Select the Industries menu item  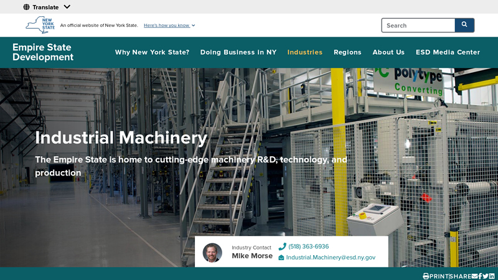305,52
